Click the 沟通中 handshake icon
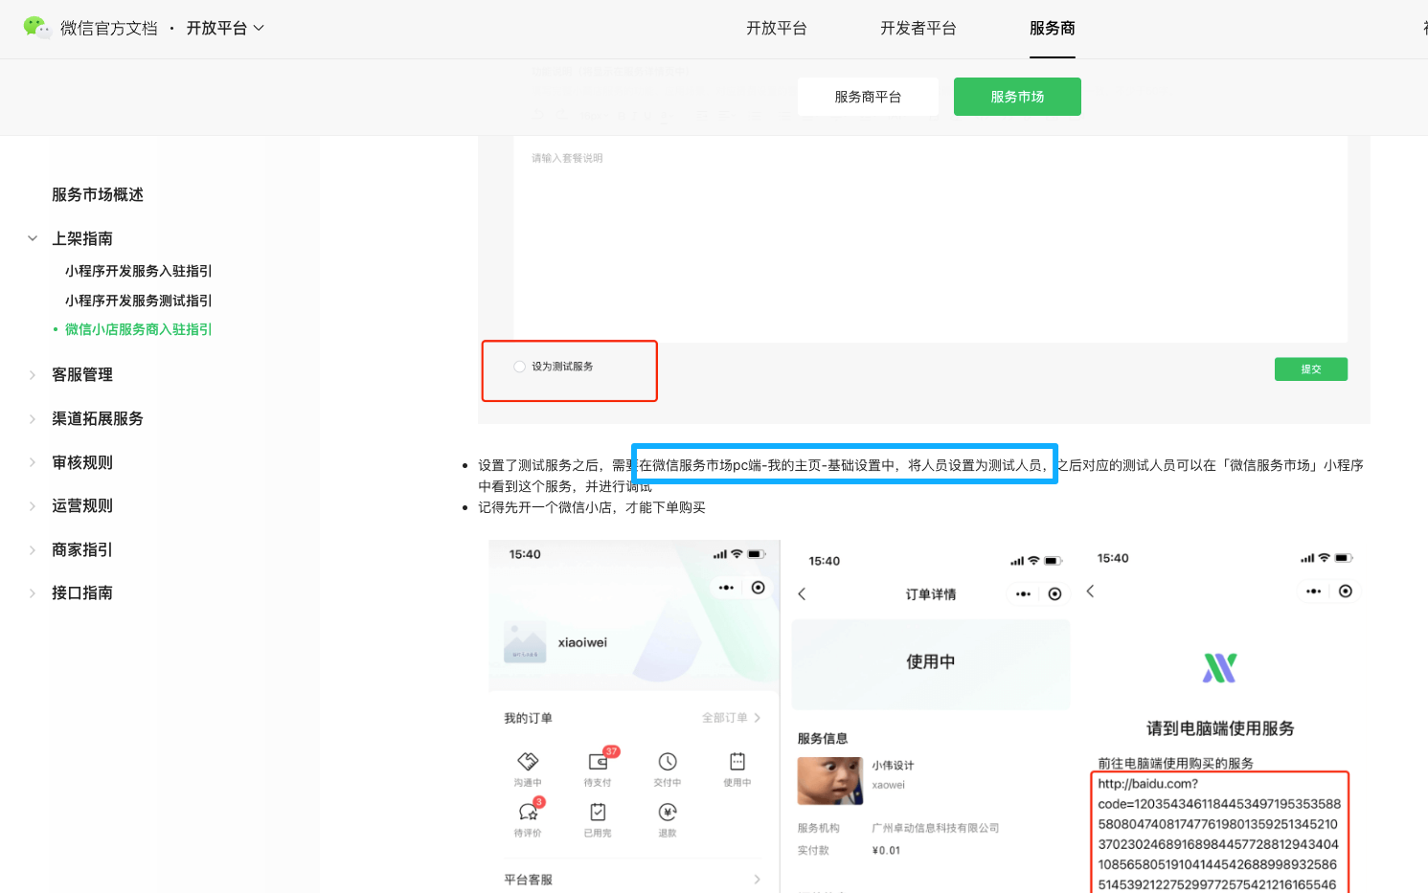 click(528, 761)
